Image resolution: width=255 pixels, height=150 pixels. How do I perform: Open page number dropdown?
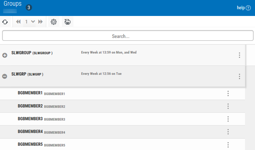click(x=30, y=22)
